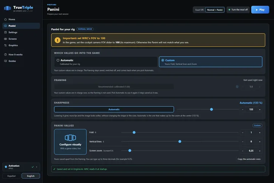274x183 pixels.
Task: Click the Framing value field 1,5
Action: 251,87
